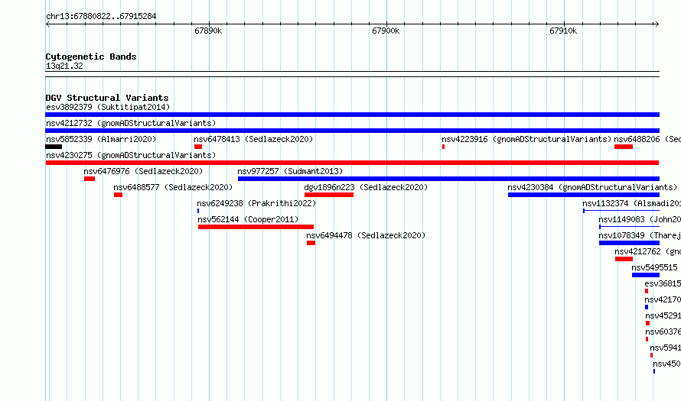Open the nsv4212732 gnomAD variant label
Image resolution: width=681 pixels, height=401 pixels.
coord(131,123)
